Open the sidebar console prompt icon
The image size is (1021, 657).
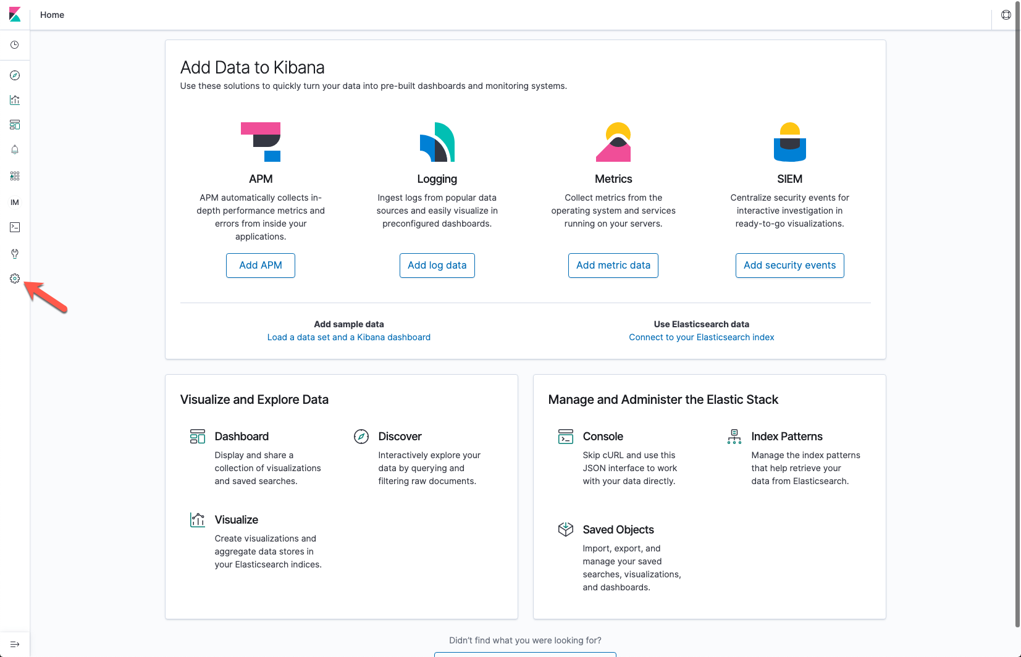click(15, 227)
